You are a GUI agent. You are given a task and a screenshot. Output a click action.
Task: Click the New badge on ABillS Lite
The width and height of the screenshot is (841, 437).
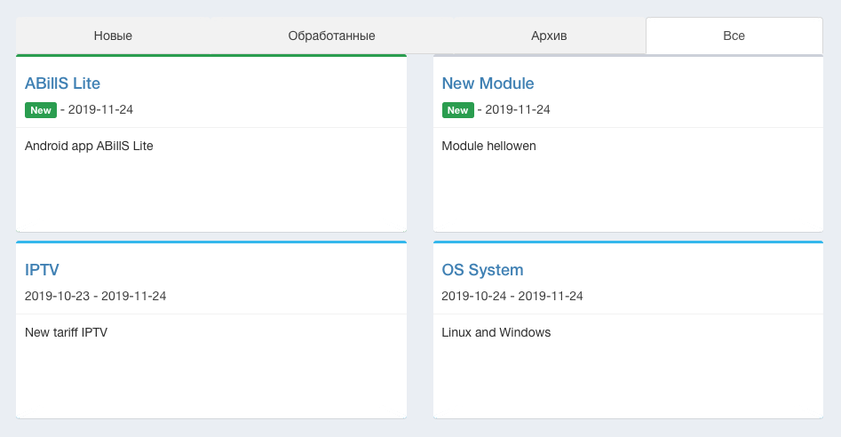click(41, 110)
